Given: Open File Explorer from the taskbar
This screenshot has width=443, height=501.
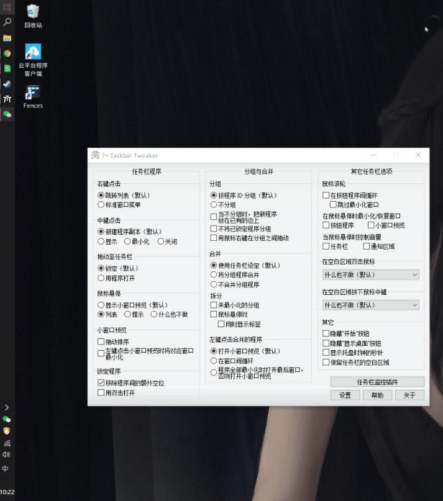Looking at the screenshot, I should [7, 38].
